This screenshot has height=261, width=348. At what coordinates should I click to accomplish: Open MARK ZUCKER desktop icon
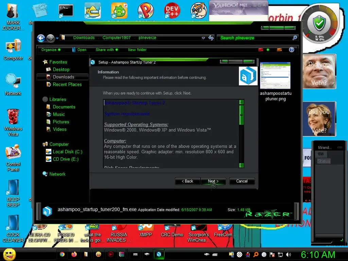pos(13,16)
